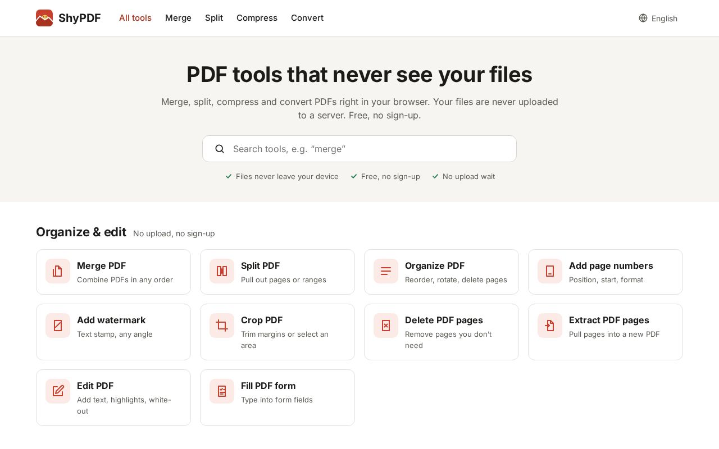
Task: Open the Split nav item
Action: (x=214, y=18)
